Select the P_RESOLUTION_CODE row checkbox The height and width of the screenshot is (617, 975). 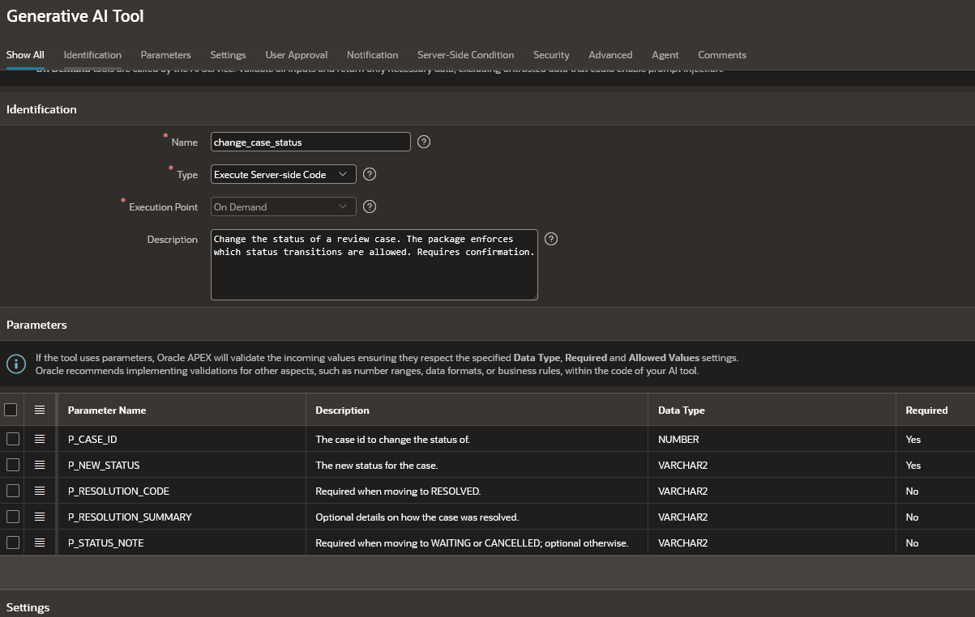(12, 491)
